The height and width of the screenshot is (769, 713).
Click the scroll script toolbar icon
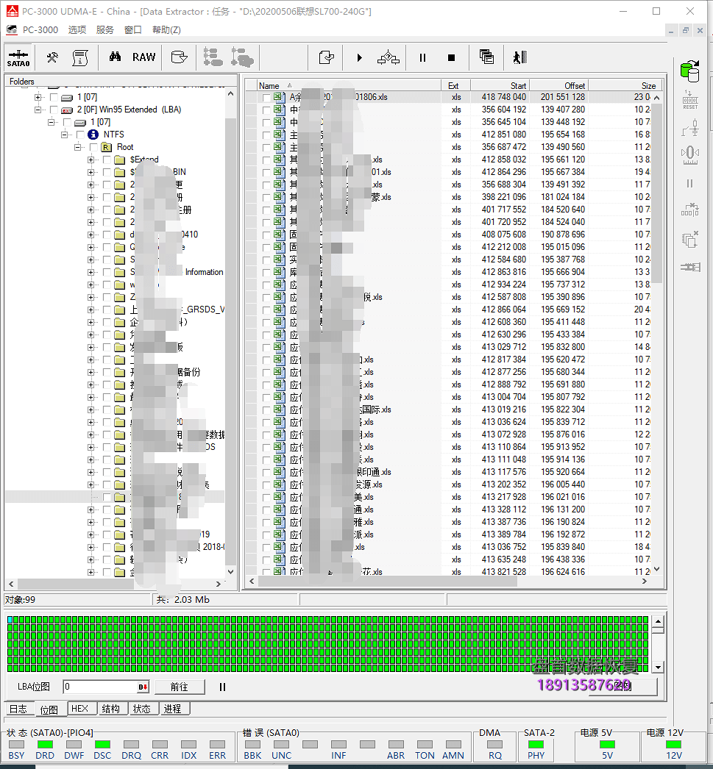[x=80, y=58]
